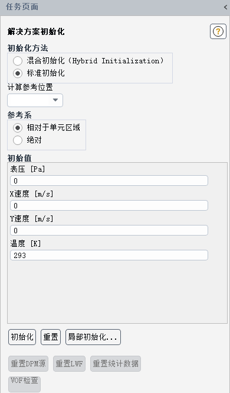Click the 初始化 button
230x393 pixels.
click(x=22, y=337)
